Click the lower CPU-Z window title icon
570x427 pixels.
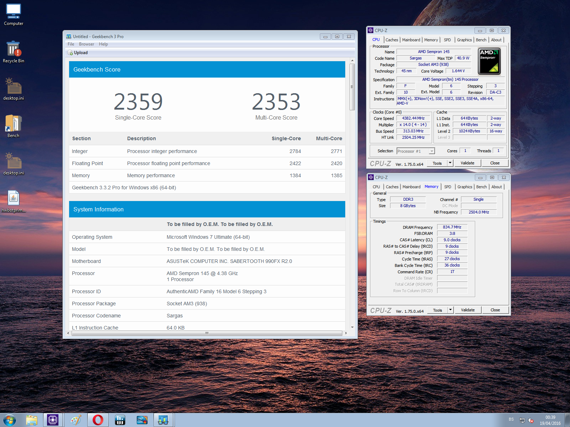371,177
